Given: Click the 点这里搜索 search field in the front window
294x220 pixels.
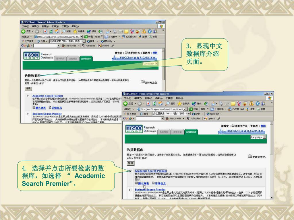Looking at the screenshot, I should [x=170, y=114].
